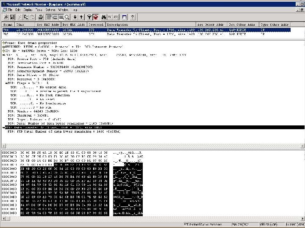Image resolution: width=305 pixels, height=228 pixels.
Task: Click the FTP Protocol status bar text
Action: coord(202,225)
